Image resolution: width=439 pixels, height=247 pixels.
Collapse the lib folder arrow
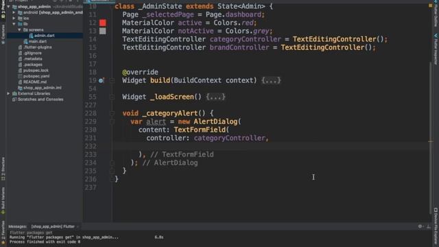14,24
